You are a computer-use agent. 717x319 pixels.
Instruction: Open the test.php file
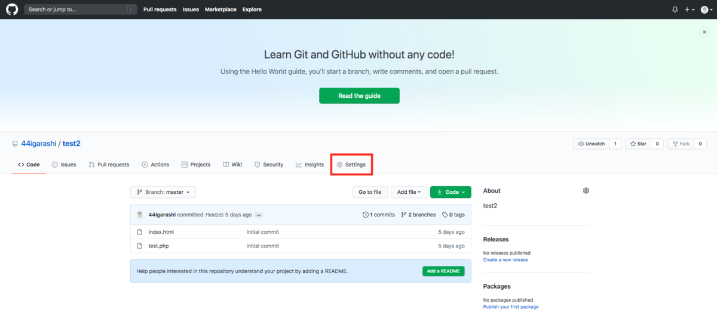click(x=159, y=246)
